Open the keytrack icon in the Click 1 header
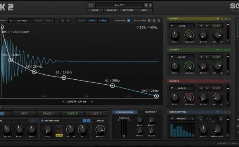239x147 pixels. pos(218,19)
